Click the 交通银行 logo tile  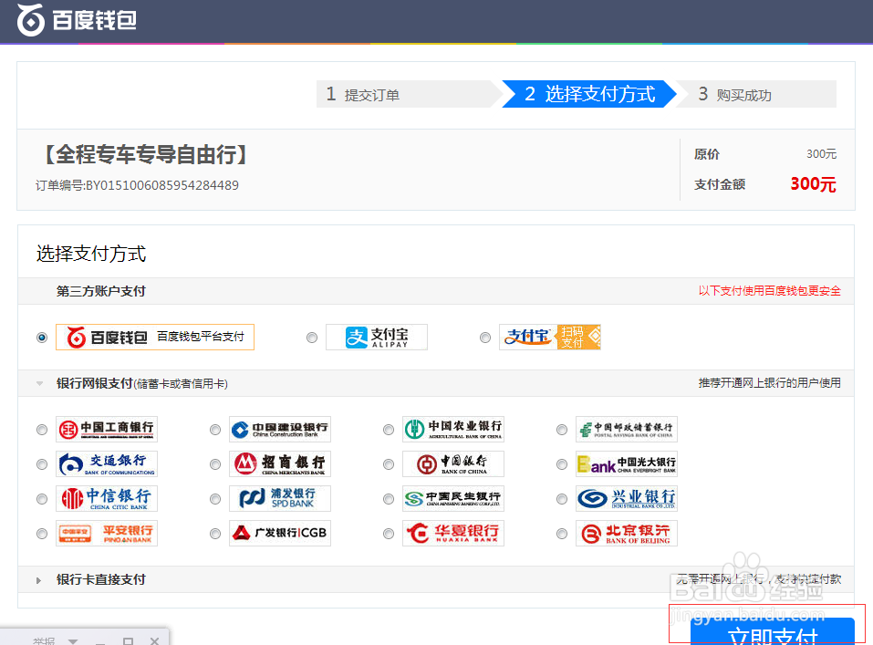click(x=107, y=463)
